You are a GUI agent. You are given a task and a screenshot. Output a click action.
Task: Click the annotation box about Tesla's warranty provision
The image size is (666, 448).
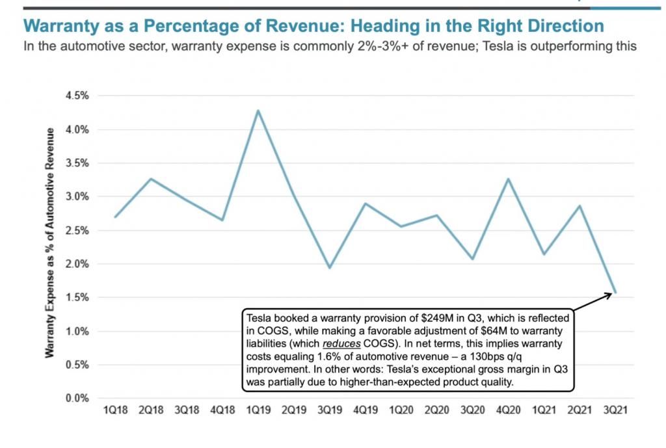coord(408,350)
